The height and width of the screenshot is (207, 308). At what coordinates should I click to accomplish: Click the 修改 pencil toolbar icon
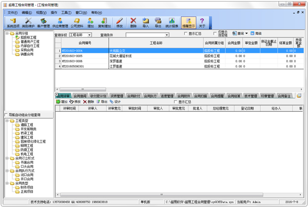tap(120, 23)
